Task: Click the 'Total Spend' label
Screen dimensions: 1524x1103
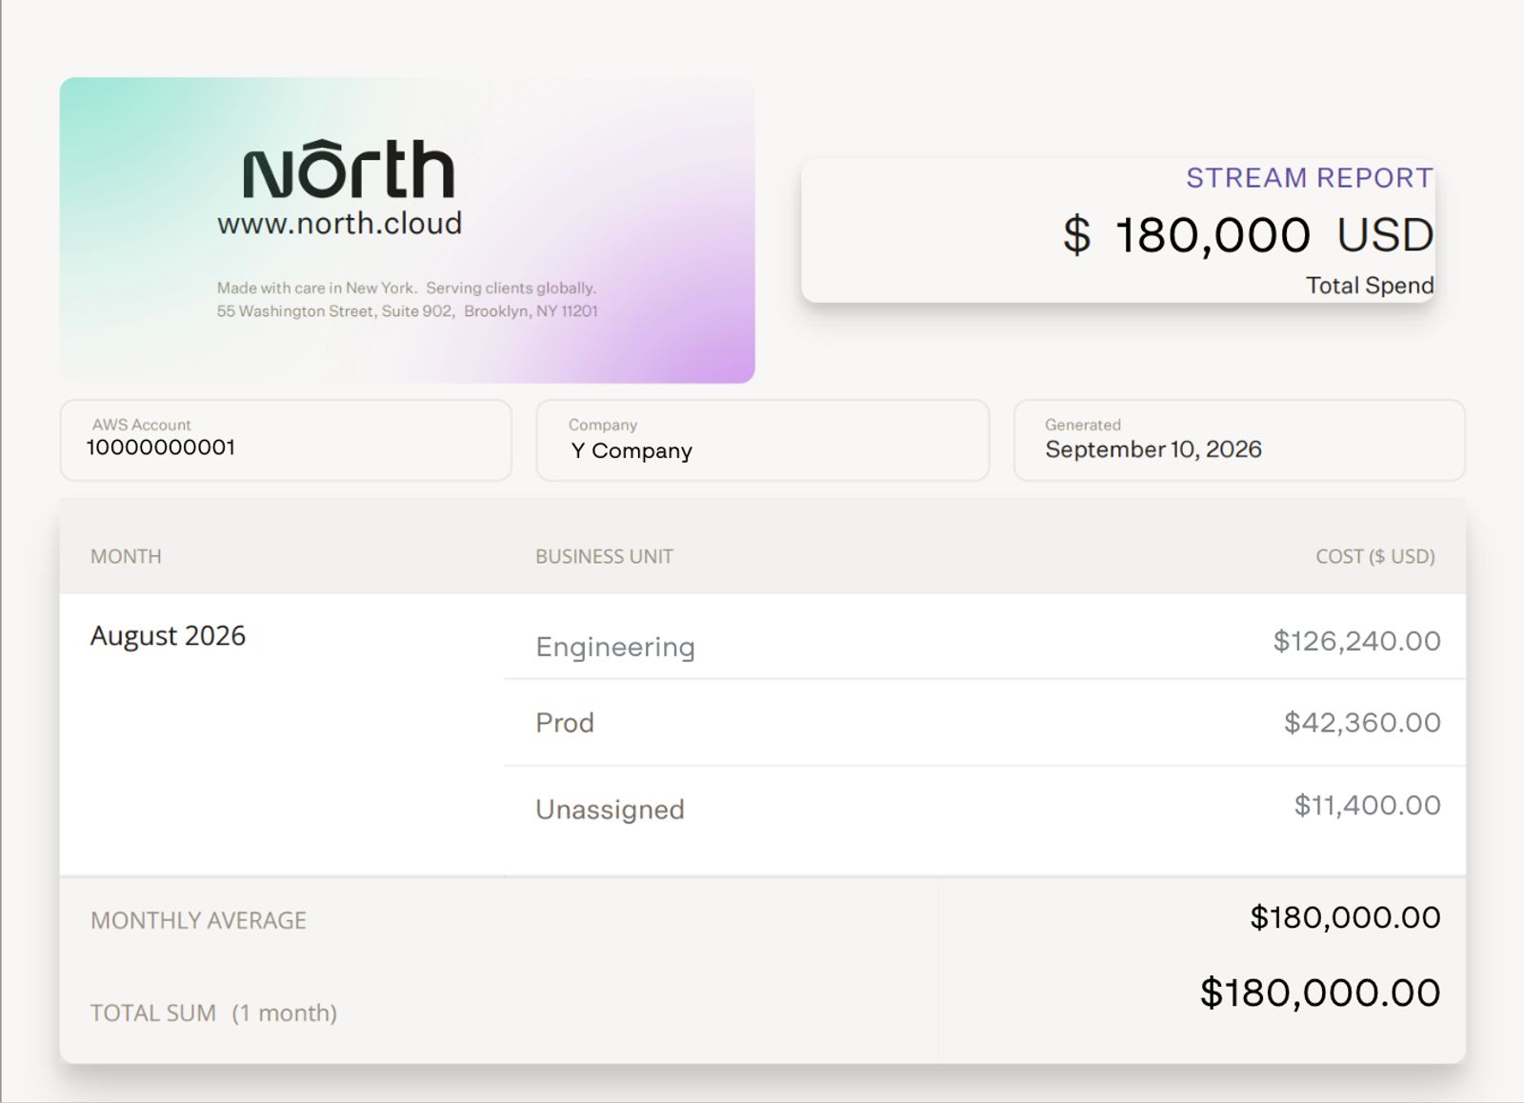Action: [x=1370, y=285]
